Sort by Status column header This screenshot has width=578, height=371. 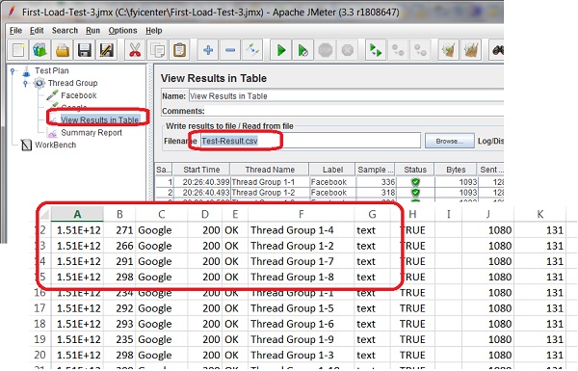(x=414, y=170)
